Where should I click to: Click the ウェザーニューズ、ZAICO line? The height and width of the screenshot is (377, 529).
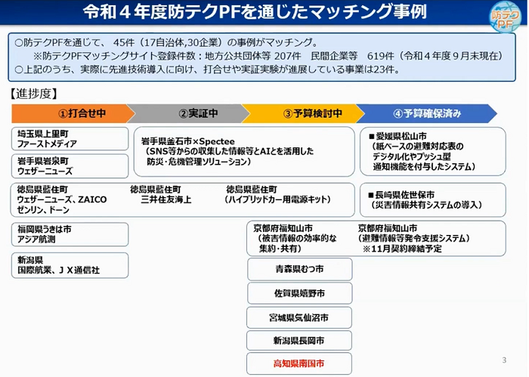(x=62, y=199)
